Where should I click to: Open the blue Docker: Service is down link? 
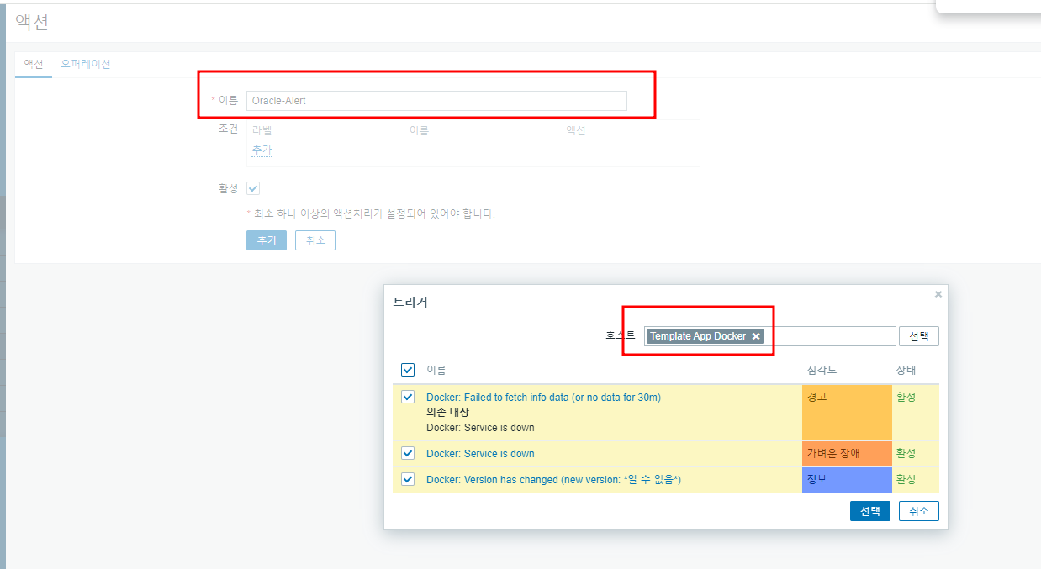tap(480, 454)
